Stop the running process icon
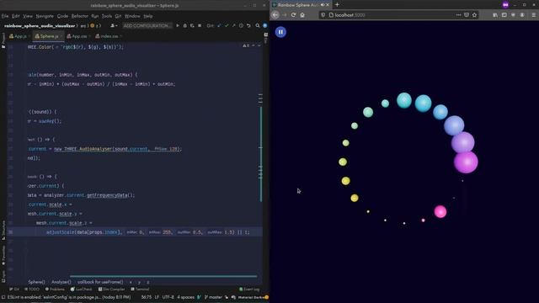539x303 pixels. pos(200,26)
